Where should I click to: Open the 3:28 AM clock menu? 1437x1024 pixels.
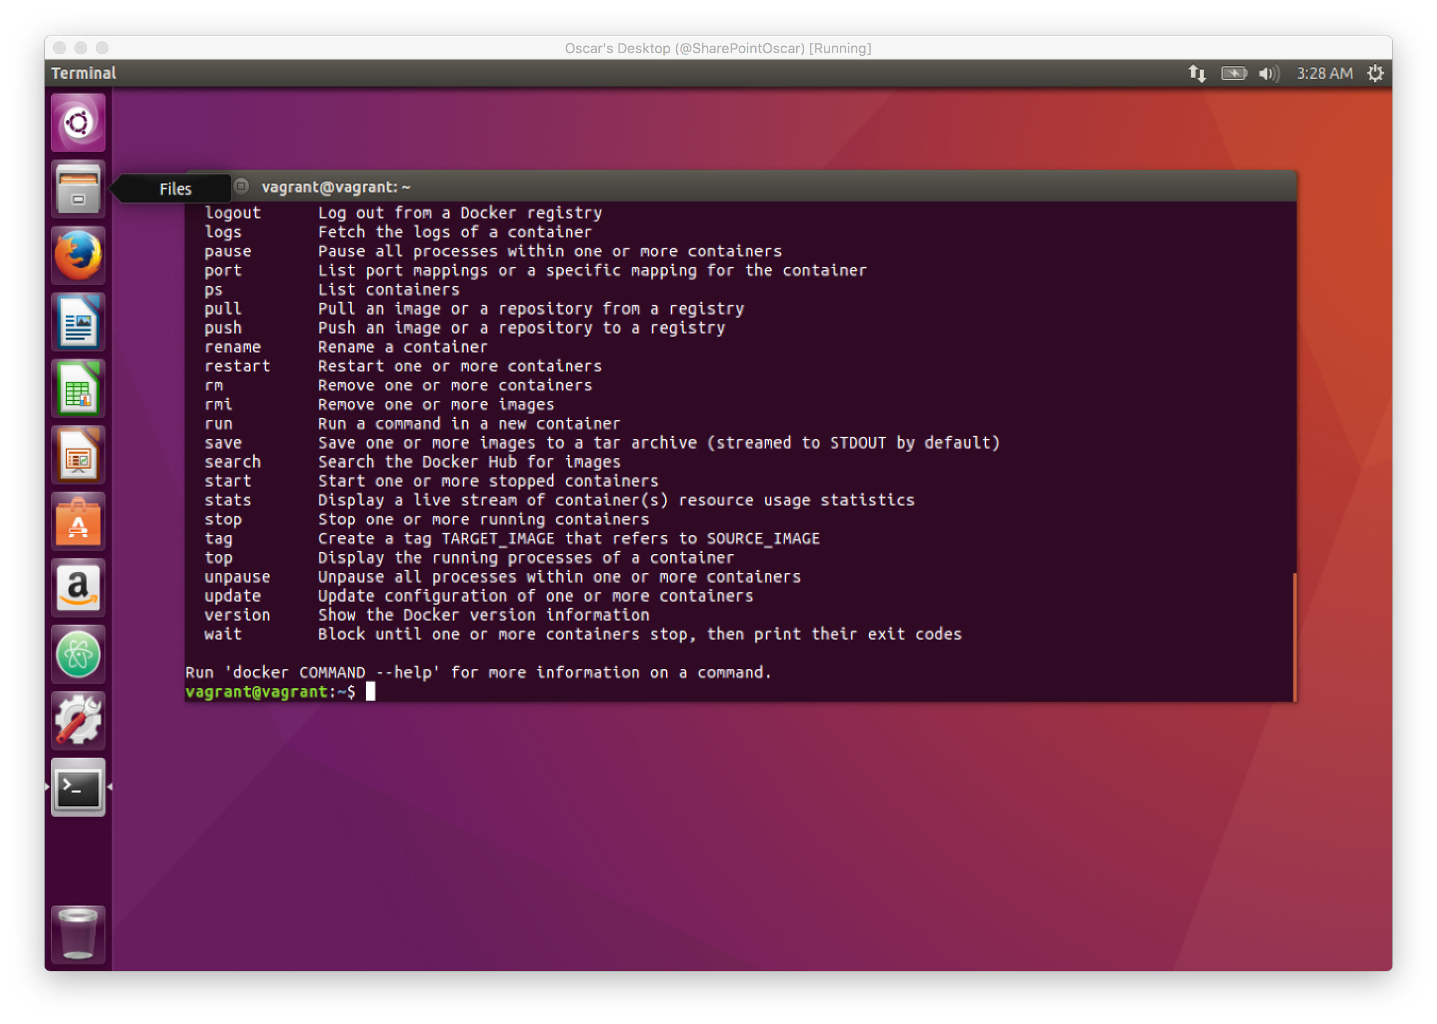point(1324,73)
